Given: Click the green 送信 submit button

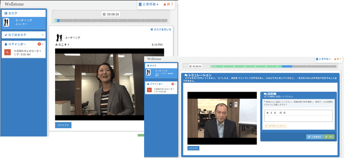Looking at the screenshot, I should [x=329, y=136].
